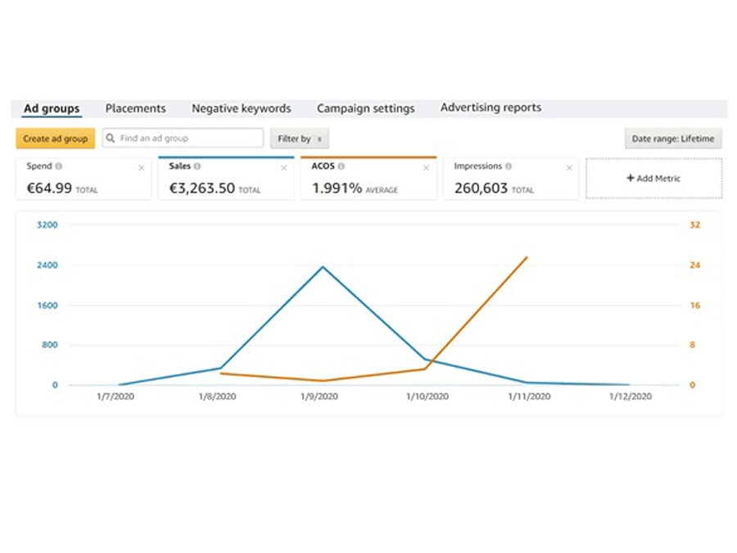Dismiss the Impressions metric card

[x=568, y=168]
